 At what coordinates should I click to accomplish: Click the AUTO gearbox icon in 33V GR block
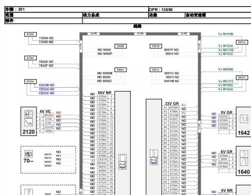(x=154, y=161)
